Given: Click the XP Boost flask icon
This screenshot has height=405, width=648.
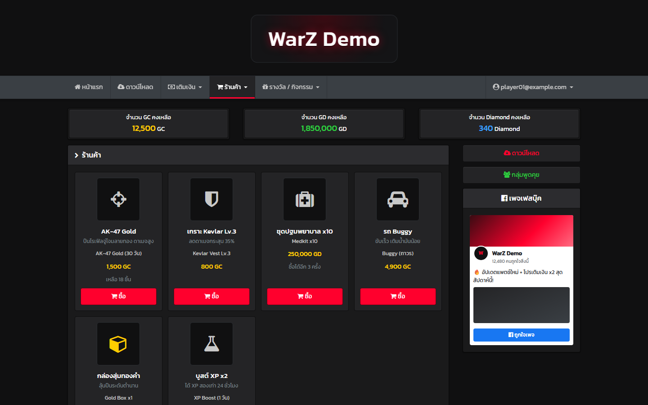Looking at the screenshot, I should click(x=211, y=344).
